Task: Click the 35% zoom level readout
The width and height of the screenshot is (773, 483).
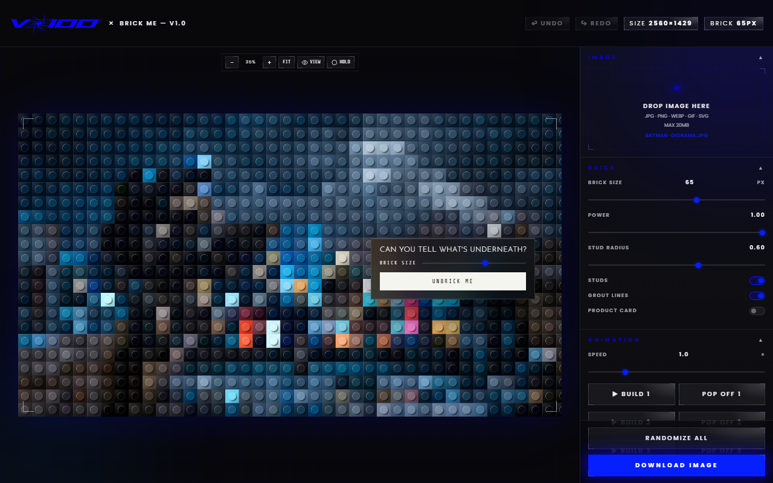Action: (251, 62)
